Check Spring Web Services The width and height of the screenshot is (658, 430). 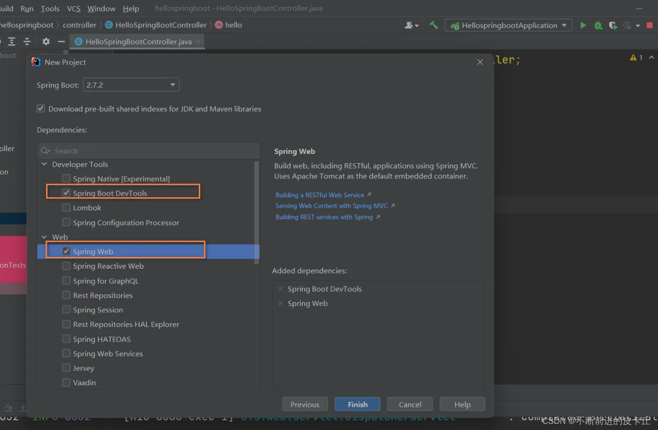tap(66, 353)
